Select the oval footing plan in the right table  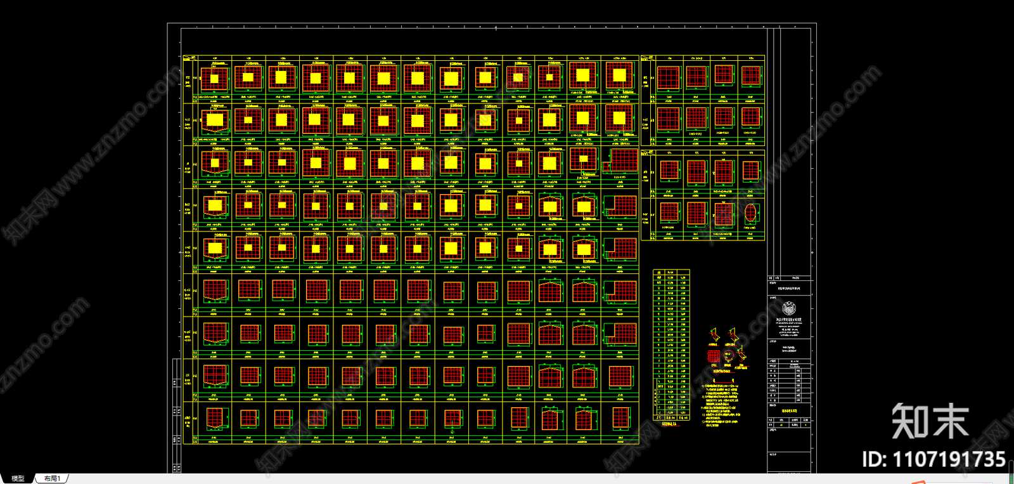click(750, 213)
